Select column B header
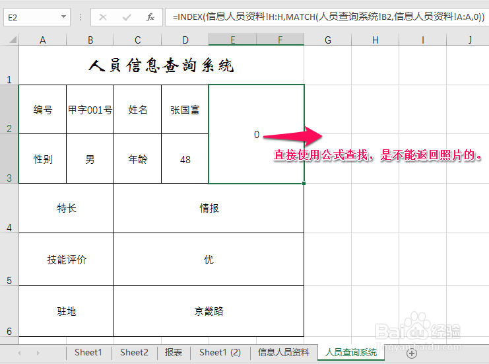489x364 pixels. (x=90, y=40)
